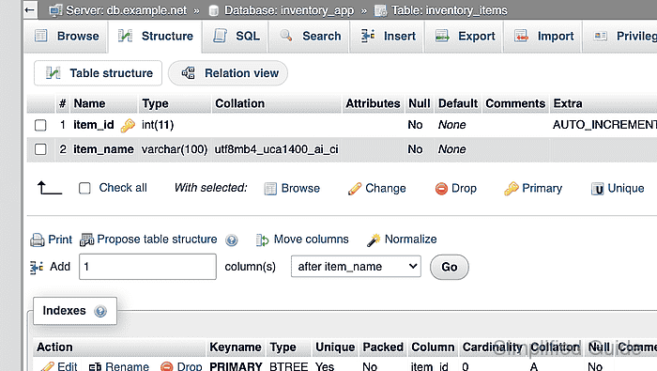
Task: Click the Add column icon
Action: (37, 267)
